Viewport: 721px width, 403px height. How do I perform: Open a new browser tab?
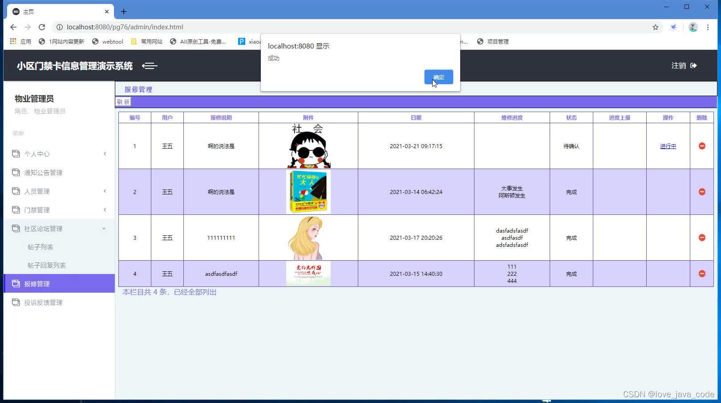tap(124, 12)
